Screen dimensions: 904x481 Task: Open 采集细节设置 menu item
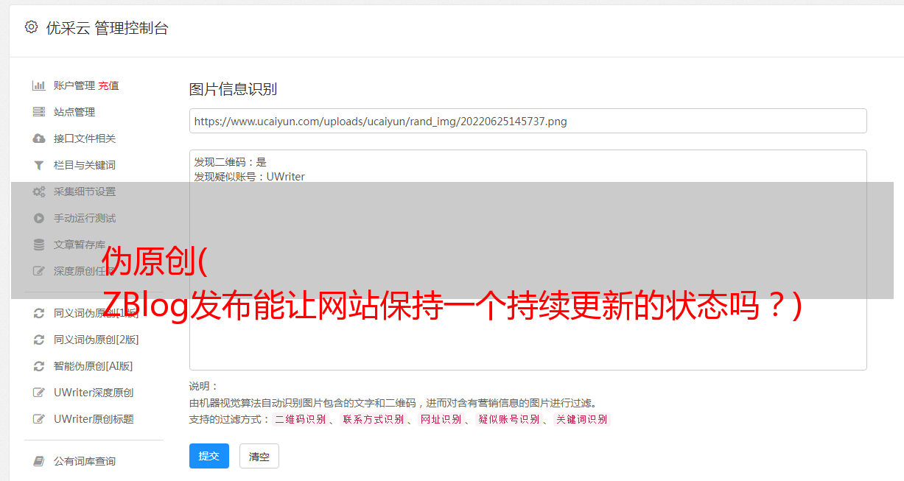[85, 192]
